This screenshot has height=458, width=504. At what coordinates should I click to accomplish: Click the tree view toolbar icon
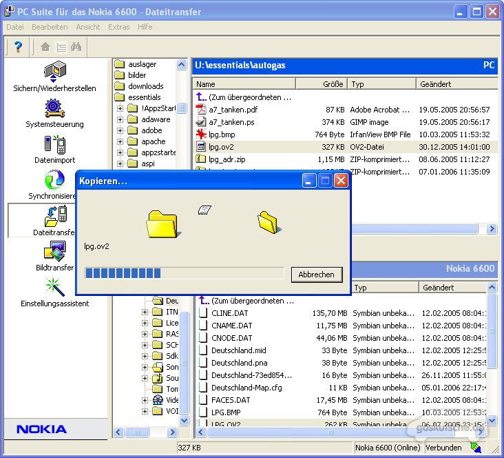tap(61, 48)
